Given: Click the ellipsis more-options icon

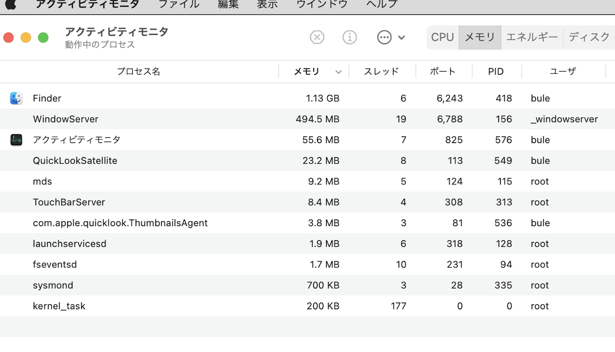Looking at the screenshot, I should pos(384,37).
